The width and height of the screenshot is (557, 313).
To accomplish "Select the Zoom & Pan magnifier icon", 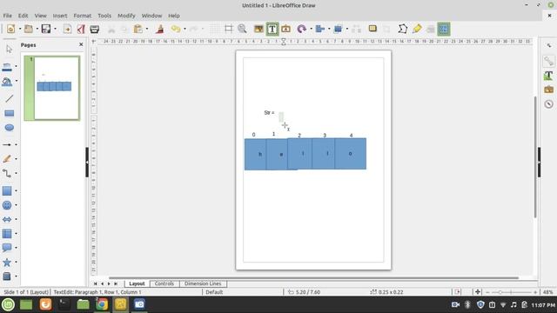I will click(x=242, y=29).
